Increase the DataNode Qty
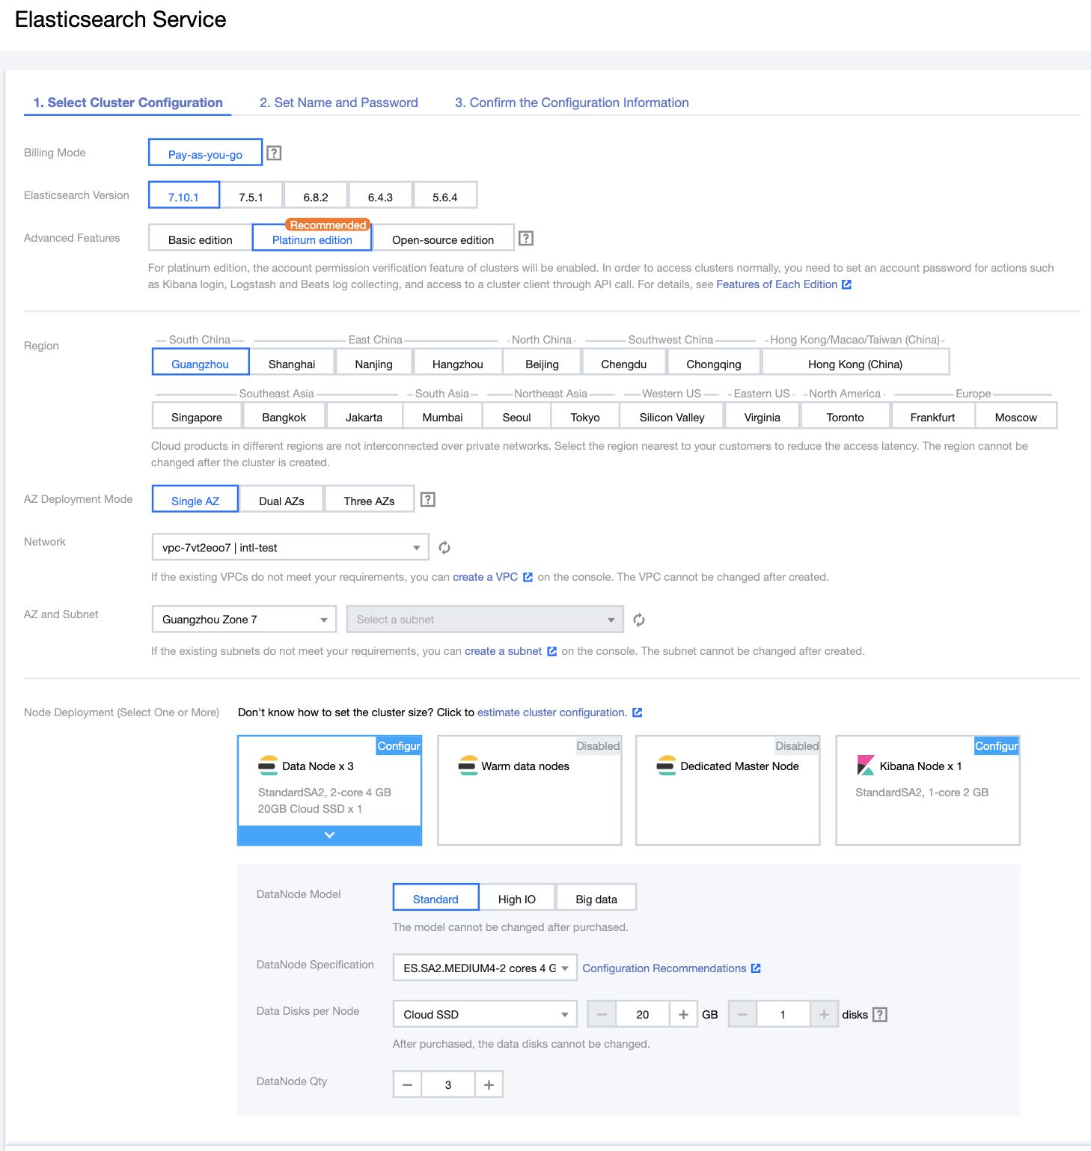This screenshot has width=1091, height=1151. [489, 1084]
